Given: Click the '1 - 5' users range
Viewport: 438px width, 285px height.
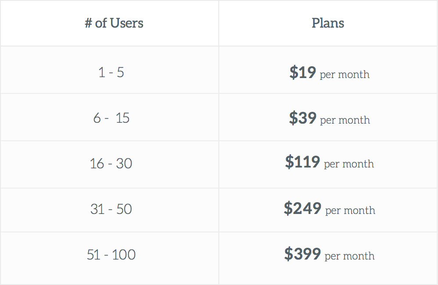Looking at the screenshot, I should [x=111, y=72].
